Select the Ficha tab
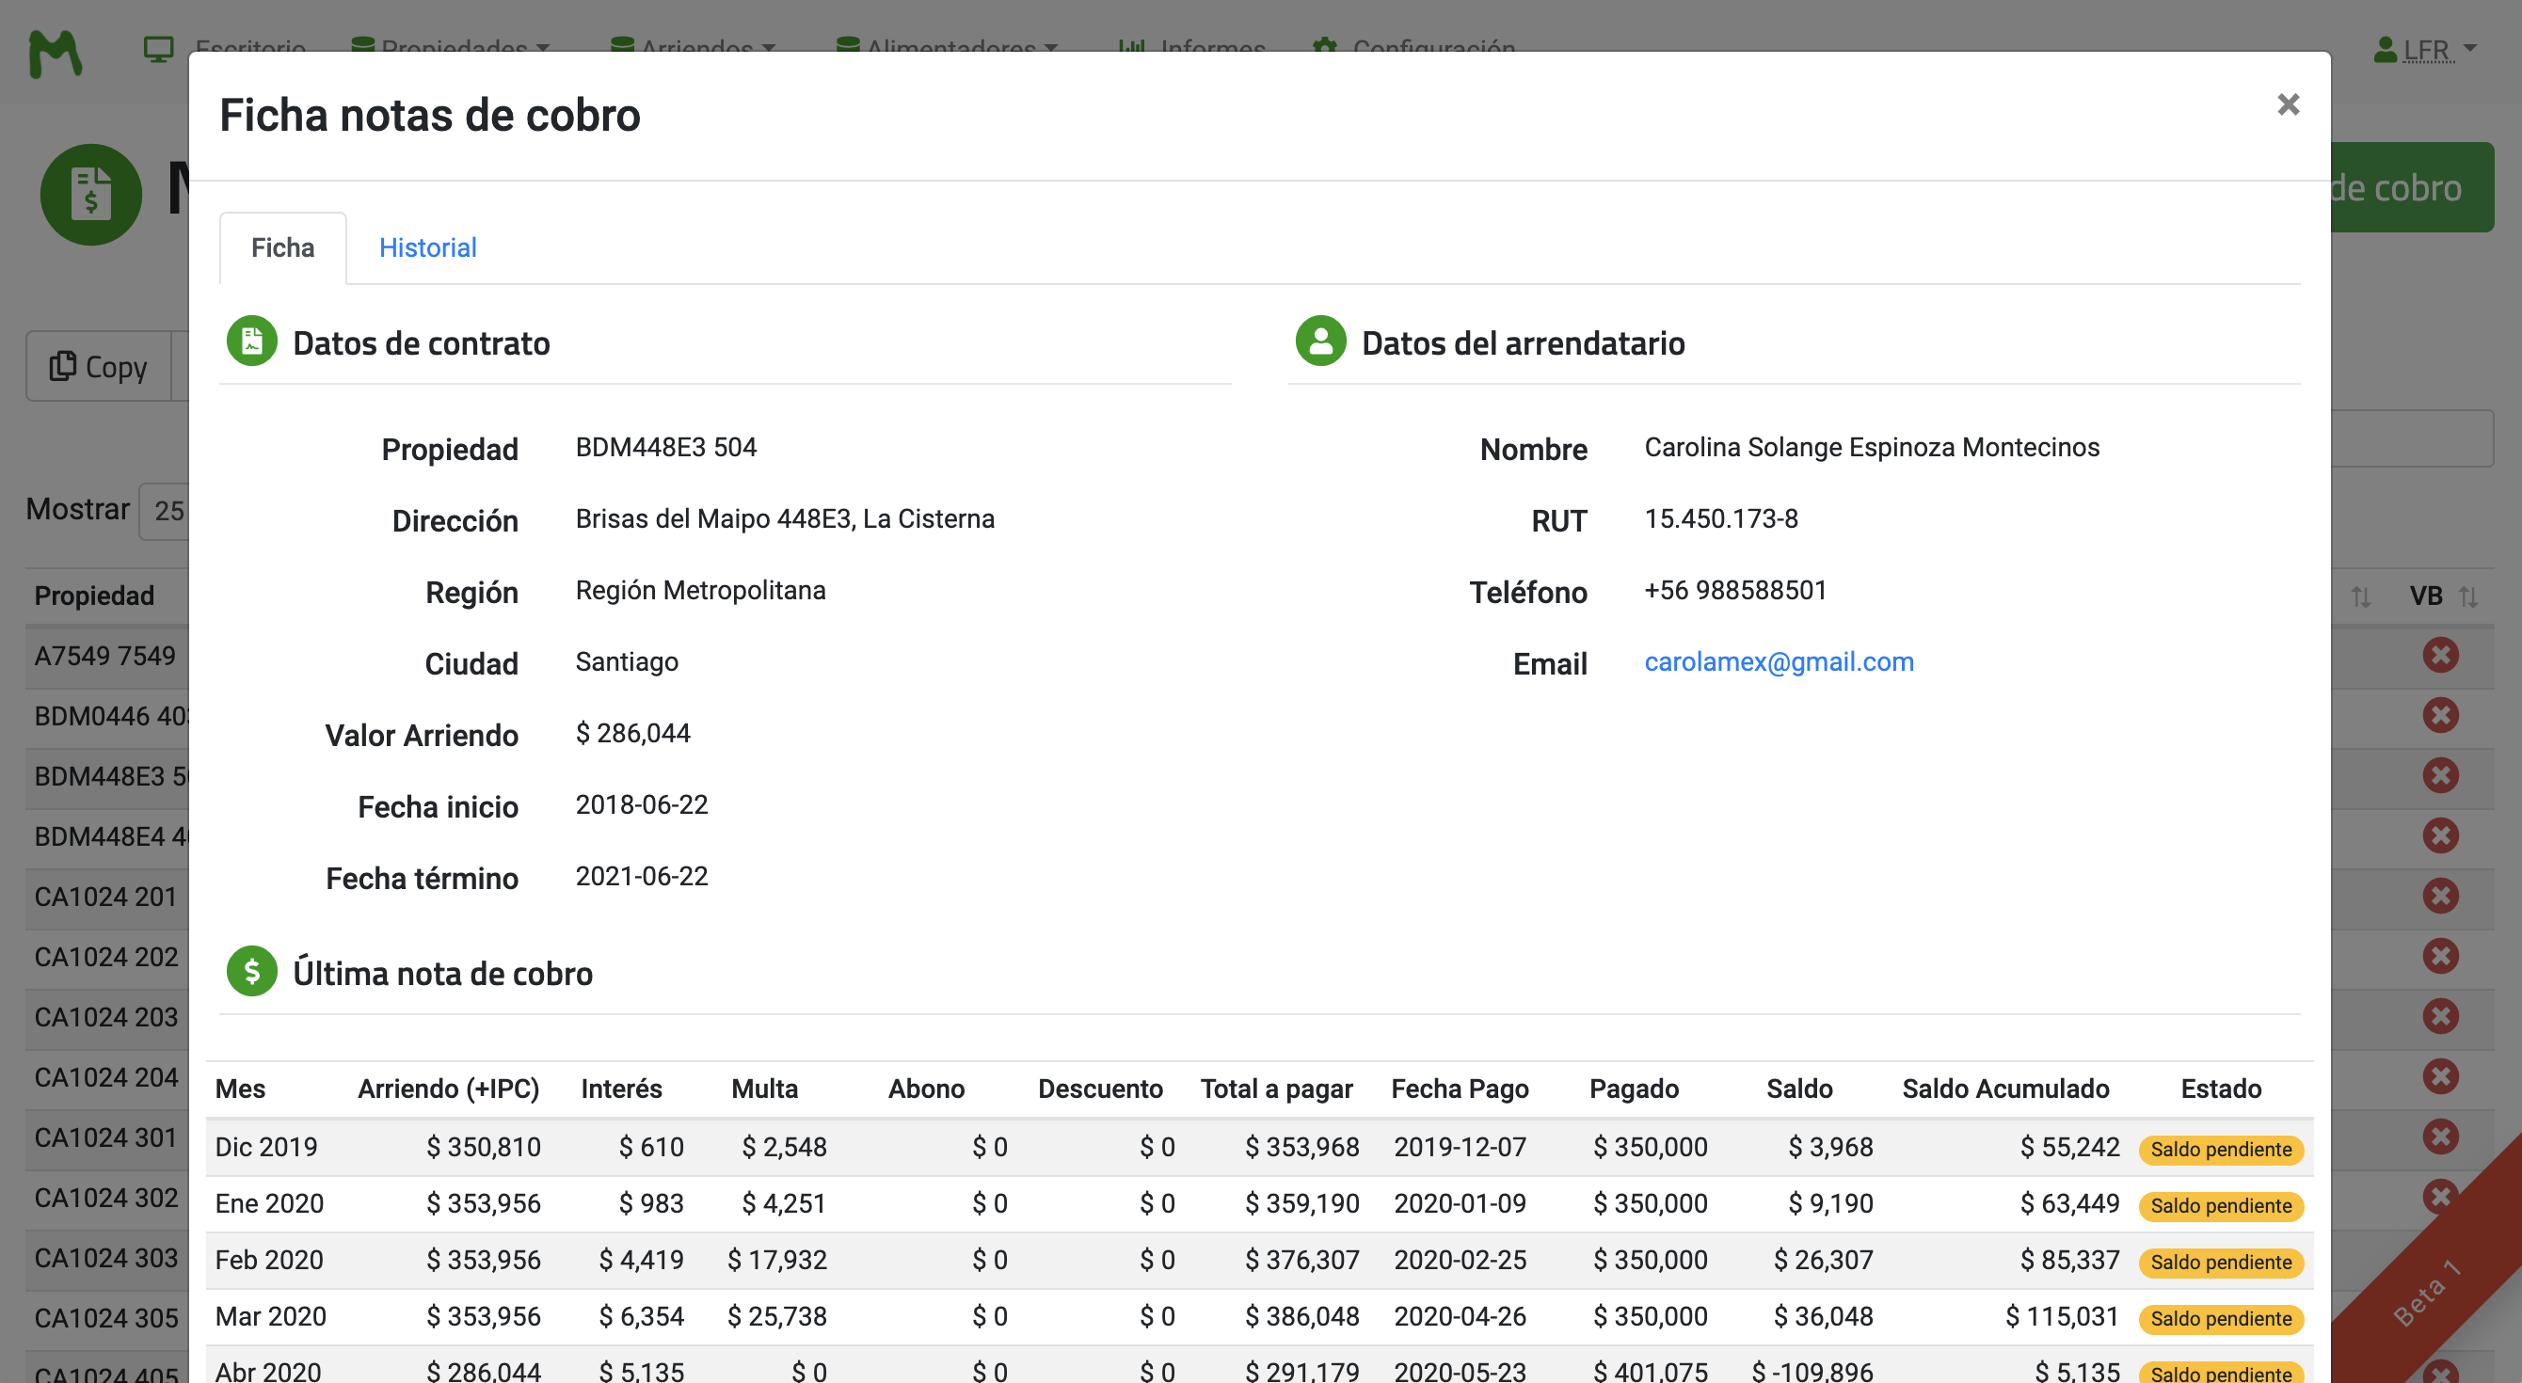The image size is (2522, 1383). 283,247
